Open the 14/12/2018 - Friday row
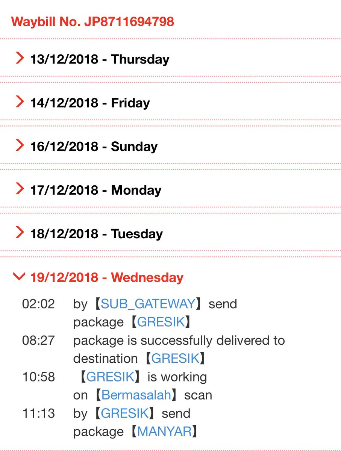The height and width of the screenshot is (451, 341). point(170,103)
